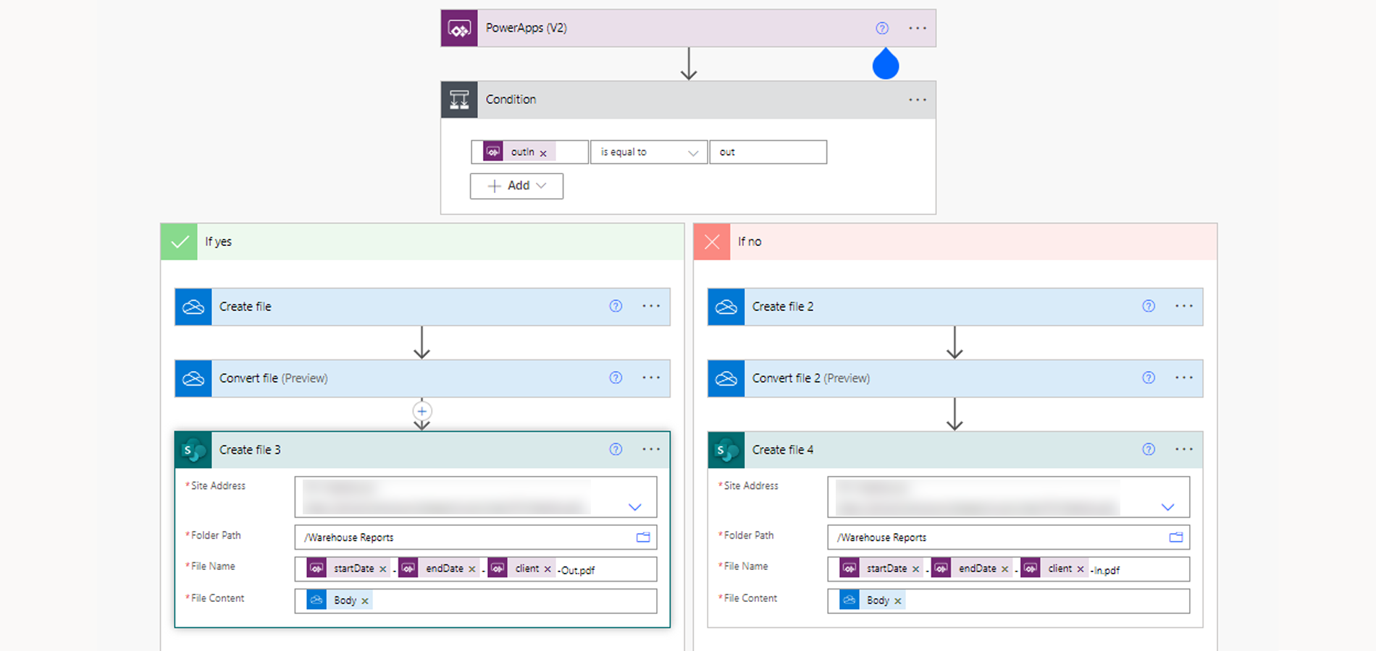Remove Body token in Create file 3
This screenshot has width=1376, height=651.
(365, 601)
